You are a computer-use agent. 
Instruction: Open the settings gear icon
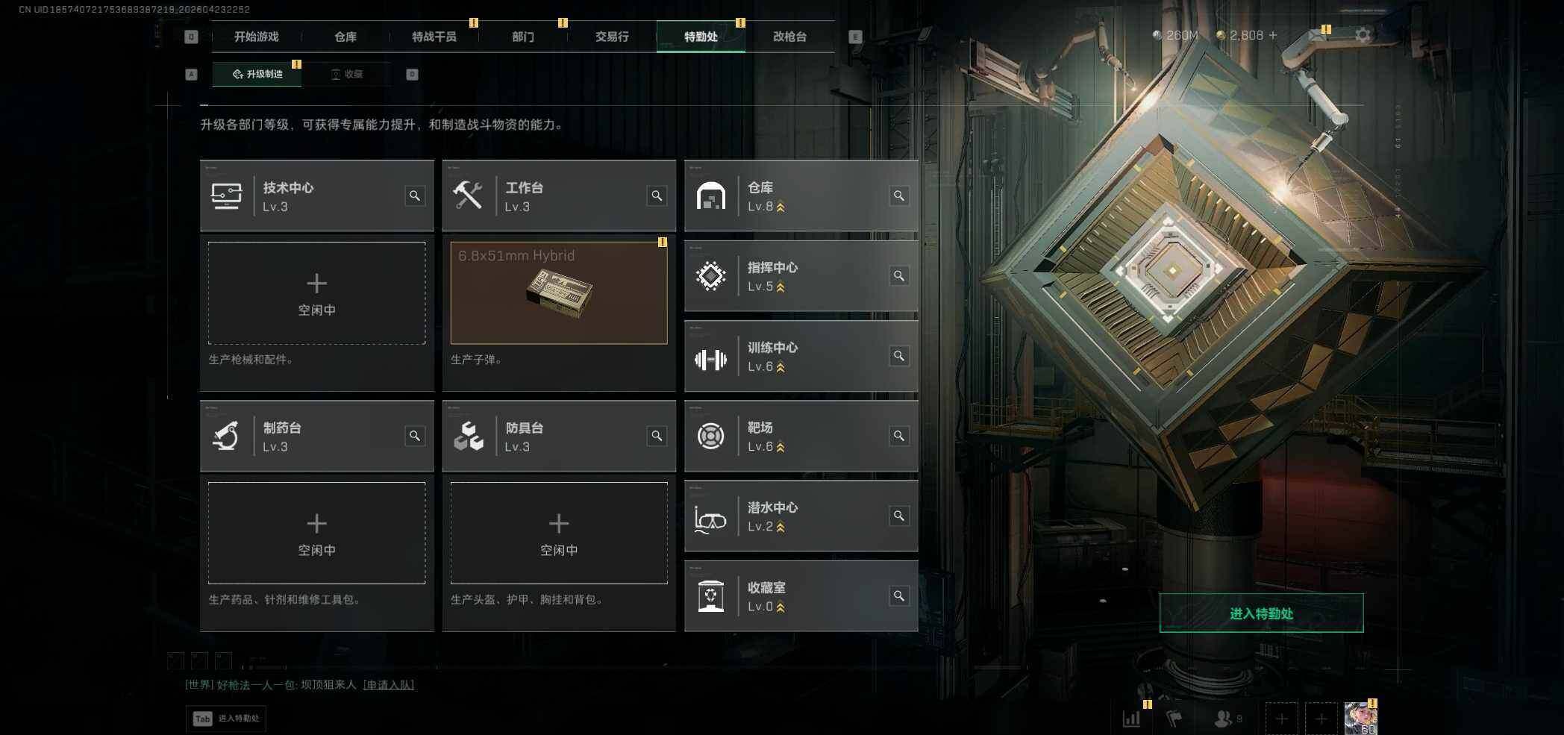pos(1363,35)
